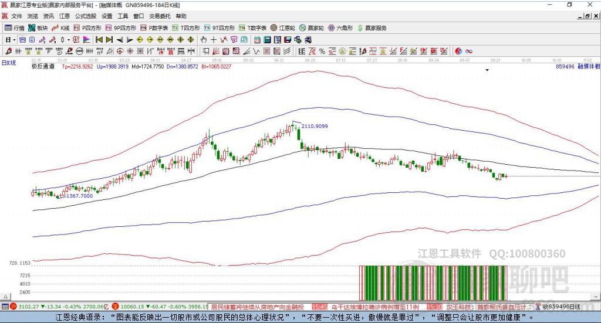Viewport: 601px width, 323px height.
Task: Select the hand pan tool
Action: (x=204, y=40)
